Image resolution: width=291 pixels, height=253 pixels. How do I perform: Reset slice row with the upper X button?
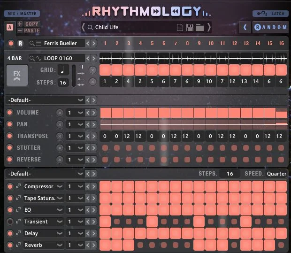point(92,70)
